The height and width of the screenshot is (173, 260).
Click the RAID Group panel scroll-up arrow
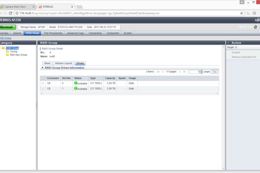[223, 47]
